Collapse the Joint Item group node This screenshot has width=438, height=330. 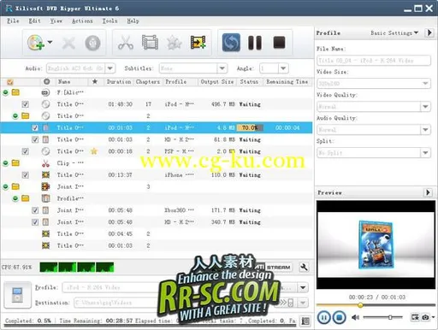(5, 186)
